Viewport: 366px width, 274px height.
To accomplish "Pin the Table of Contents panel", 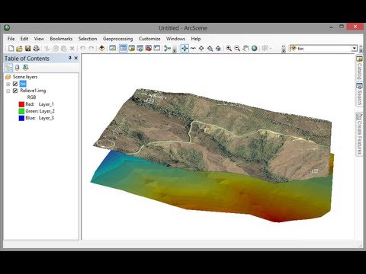I will (70, 58).
